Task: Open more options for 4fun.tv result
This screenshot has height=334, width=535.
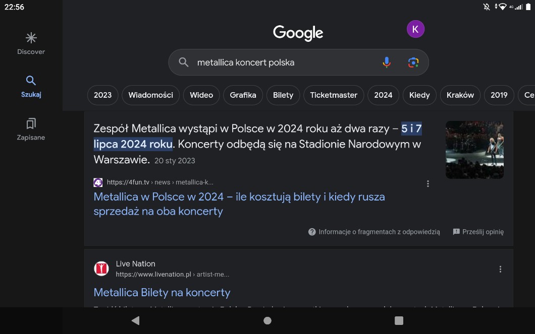Action: pos(428,184)
